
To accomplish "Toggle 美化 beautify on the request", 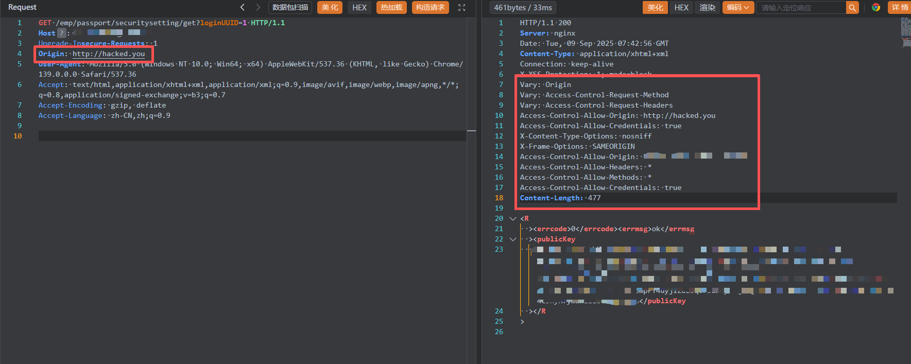I will tap(330, 8).
